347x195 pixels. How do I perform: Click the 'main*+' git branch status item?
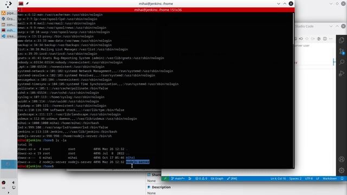178,179
